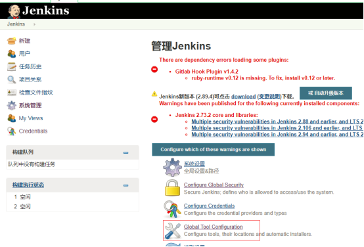Click the Configure Global Security padlock icon

pos(172,188)
